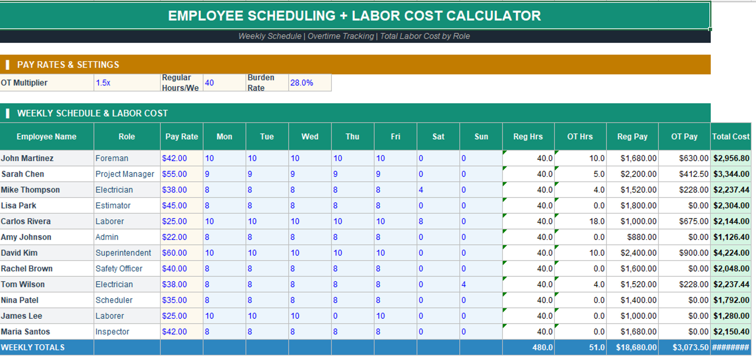The image size is (756, 362).
Task: Select the subtitle row Weekly Schedule | Overtime Tracking
Action: pos(355,36)
